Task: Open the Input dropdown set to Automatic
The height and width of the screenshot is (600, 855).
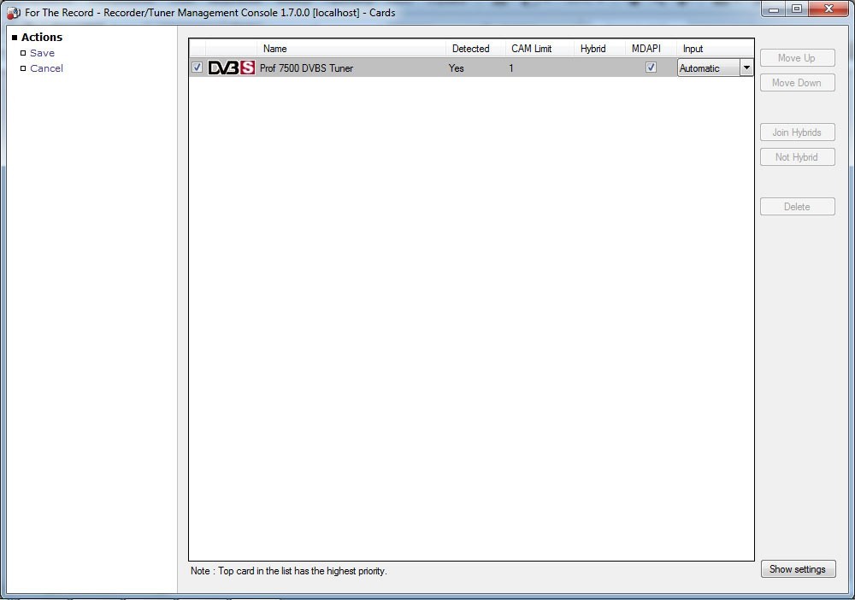Action: point(746,68)
